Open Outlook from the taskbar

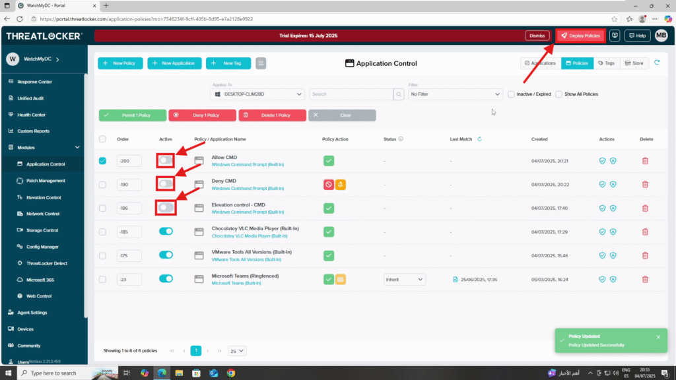(214, 373)
